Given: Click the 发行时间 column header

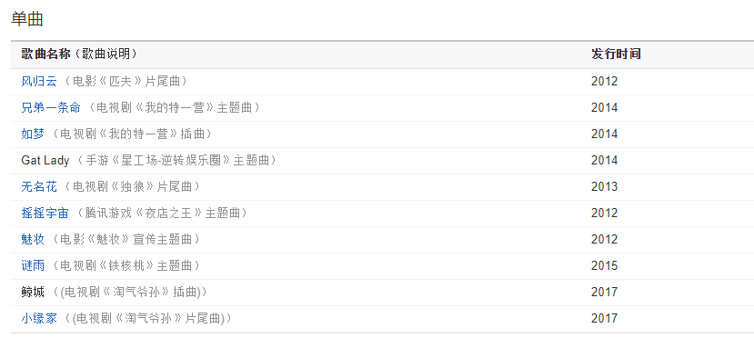Looking at the screenshot, I should (616, 54).
